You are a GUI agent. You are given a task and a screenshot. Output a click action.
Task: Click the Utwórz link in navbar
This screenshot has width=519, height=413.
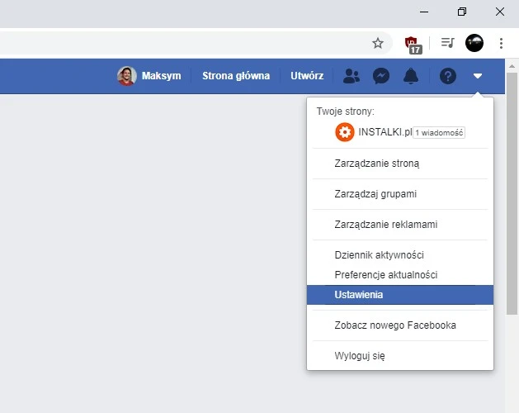click(307, 76)
